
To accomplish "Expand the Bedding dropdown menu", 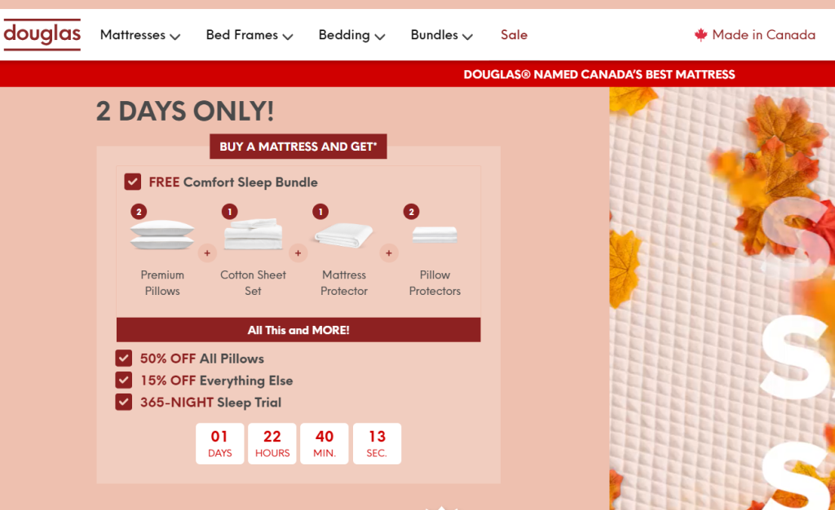I will tap(351, 35).
